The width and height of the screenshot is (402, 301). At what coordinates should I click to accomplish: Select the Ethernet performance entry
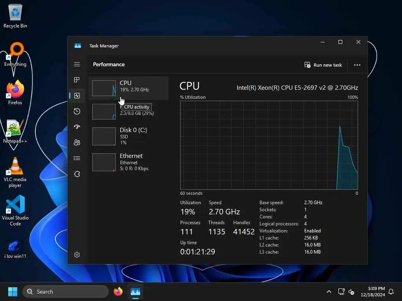(x=128, y=162)
